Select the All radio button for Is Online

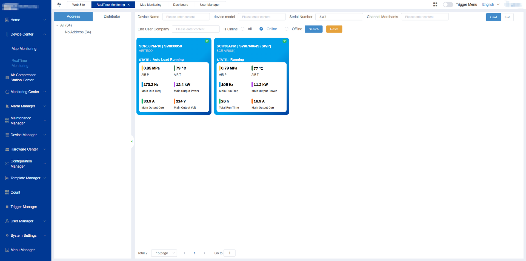pos(243,29)
